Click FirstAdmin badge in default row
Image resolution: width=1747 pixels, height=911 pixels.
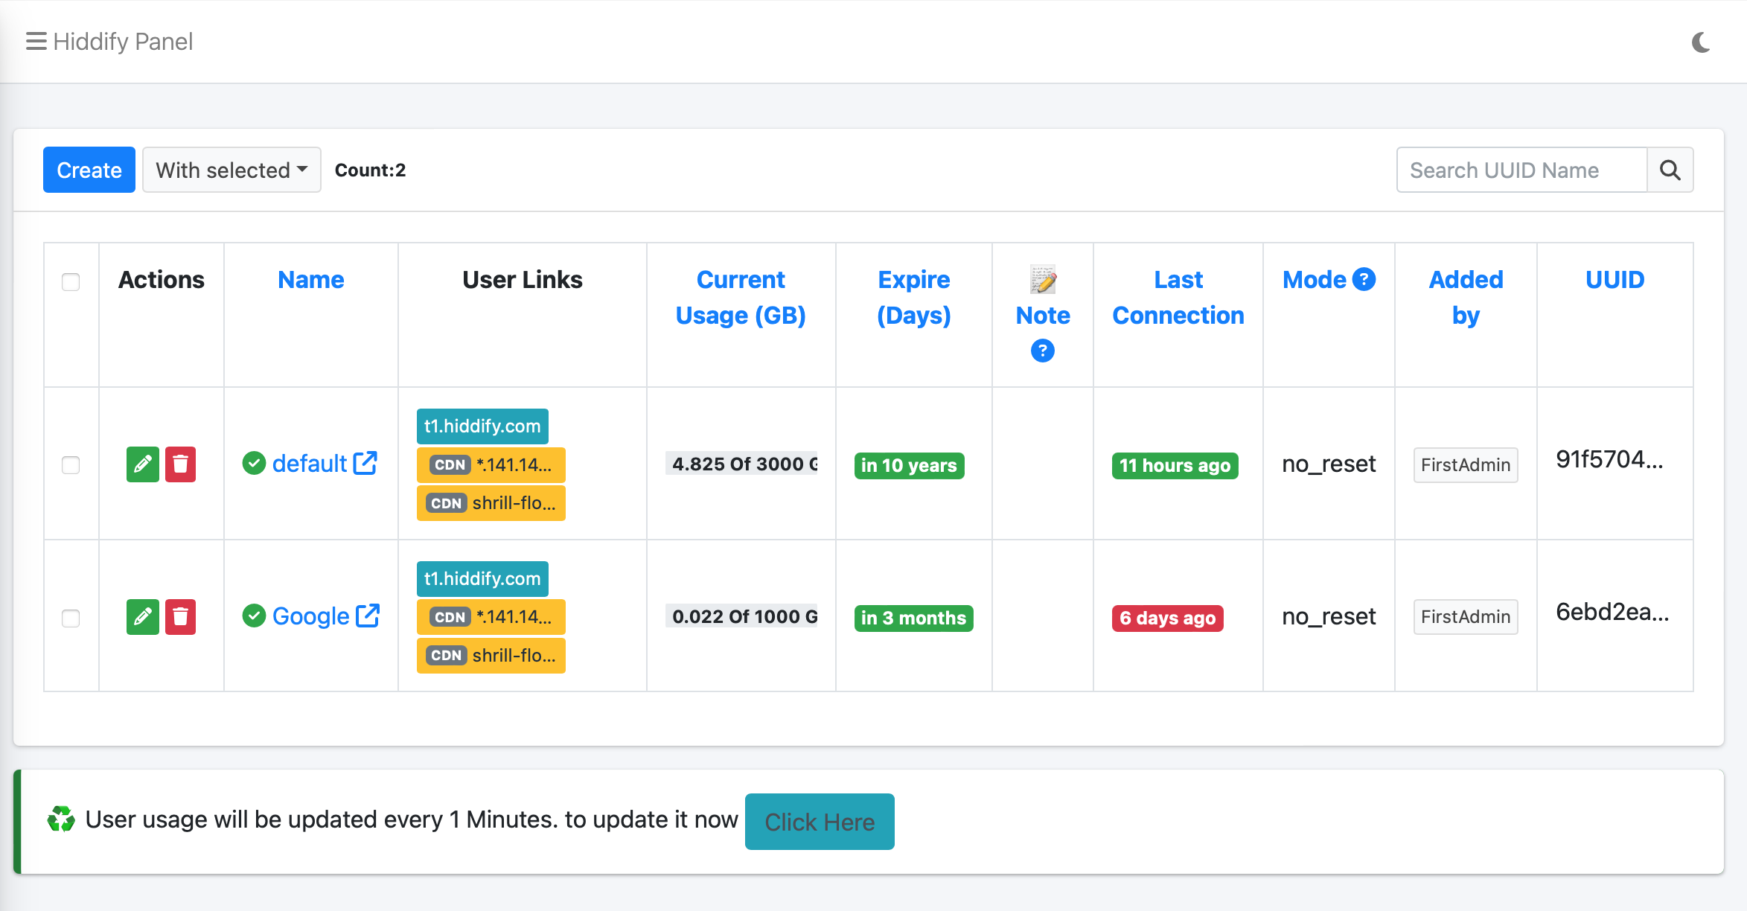(x=1466, y=465)
